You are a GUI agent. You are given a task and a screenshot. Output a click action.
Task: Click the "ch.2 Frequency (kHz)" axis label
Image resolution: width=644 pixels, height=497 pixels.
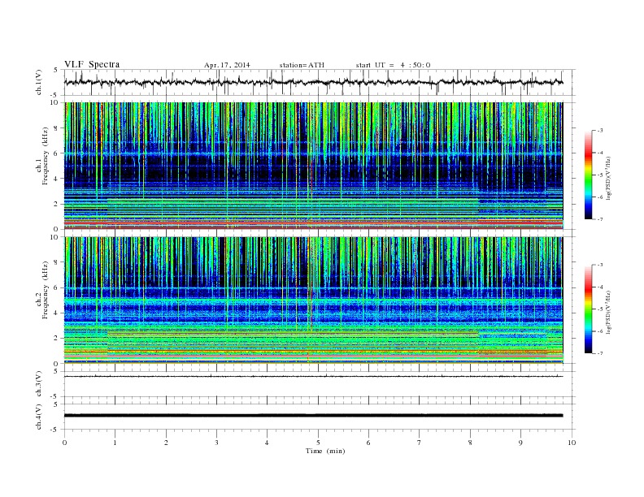click(42, 290)
